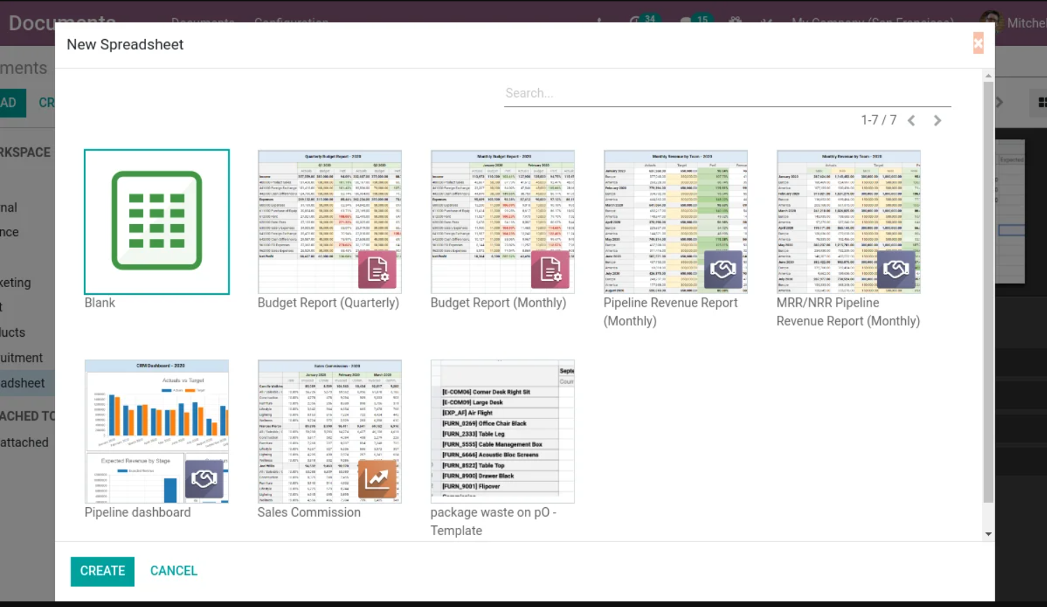The image size is (1047, 607).
Task: Choose the package waste on pO template thumbnail
Action: pos(503,432)
